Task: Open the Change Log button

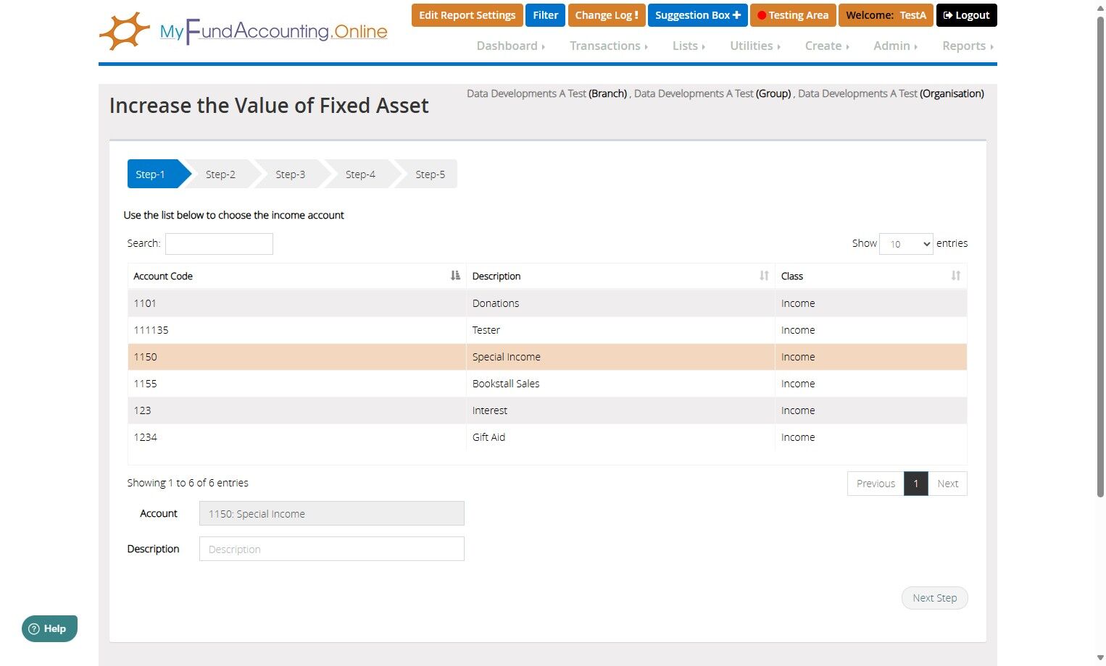Action: pos(606,15)
